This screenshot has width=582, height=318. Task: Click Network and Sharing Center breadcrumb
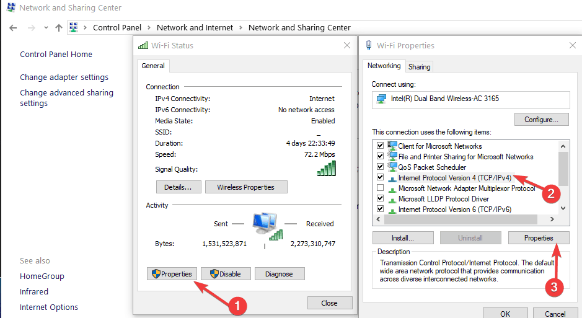click(x=299, y=27)
